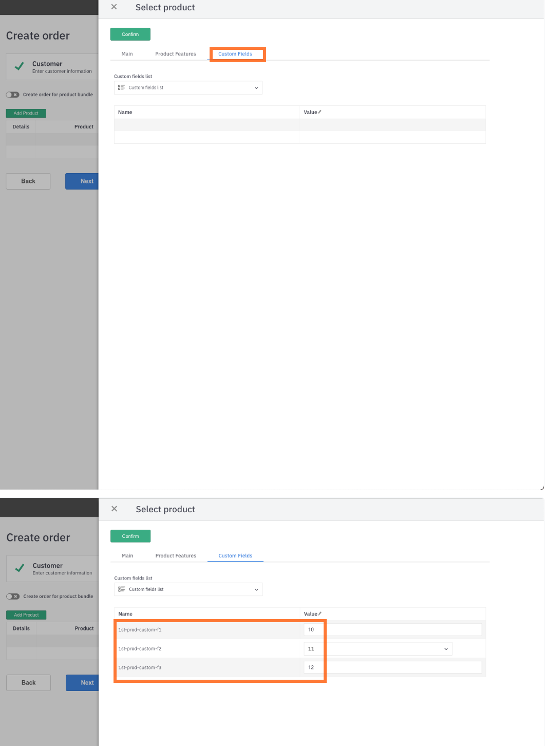Toggle Create order for product bundle in top screenshot
This screenshot has height=746, width=546.
coord(13,95)
